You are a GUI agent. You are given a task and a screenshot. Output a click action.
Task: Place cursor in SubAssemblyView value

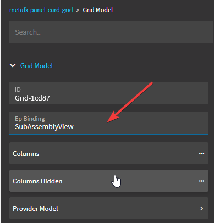coord(44,127)
